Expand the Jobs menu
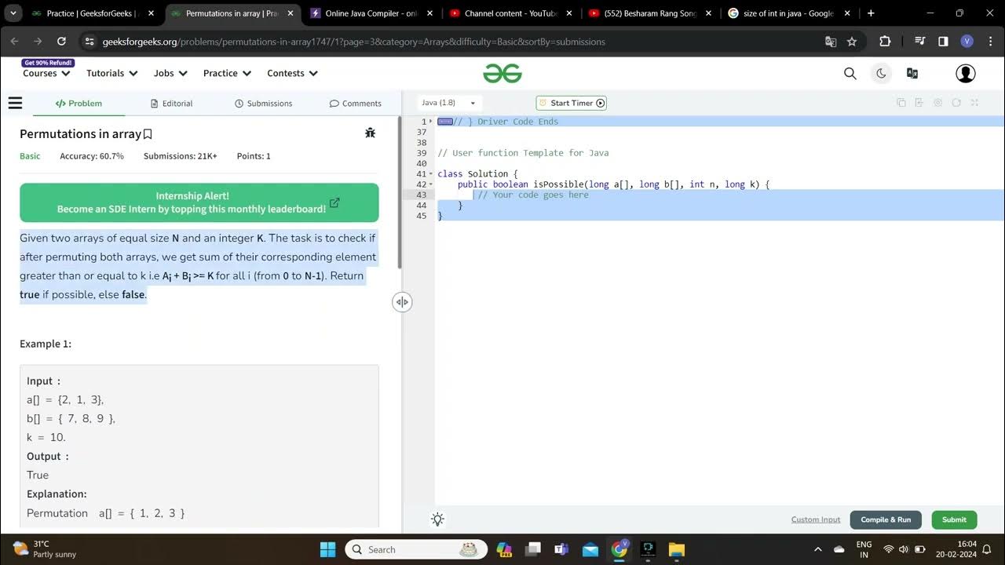The image size is (1005, 565). pos(170,73)
